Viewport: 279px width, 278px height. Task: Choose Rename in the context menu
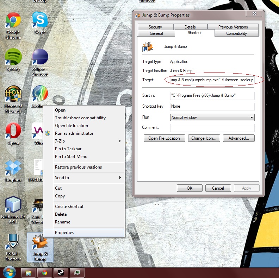(83, 222)
